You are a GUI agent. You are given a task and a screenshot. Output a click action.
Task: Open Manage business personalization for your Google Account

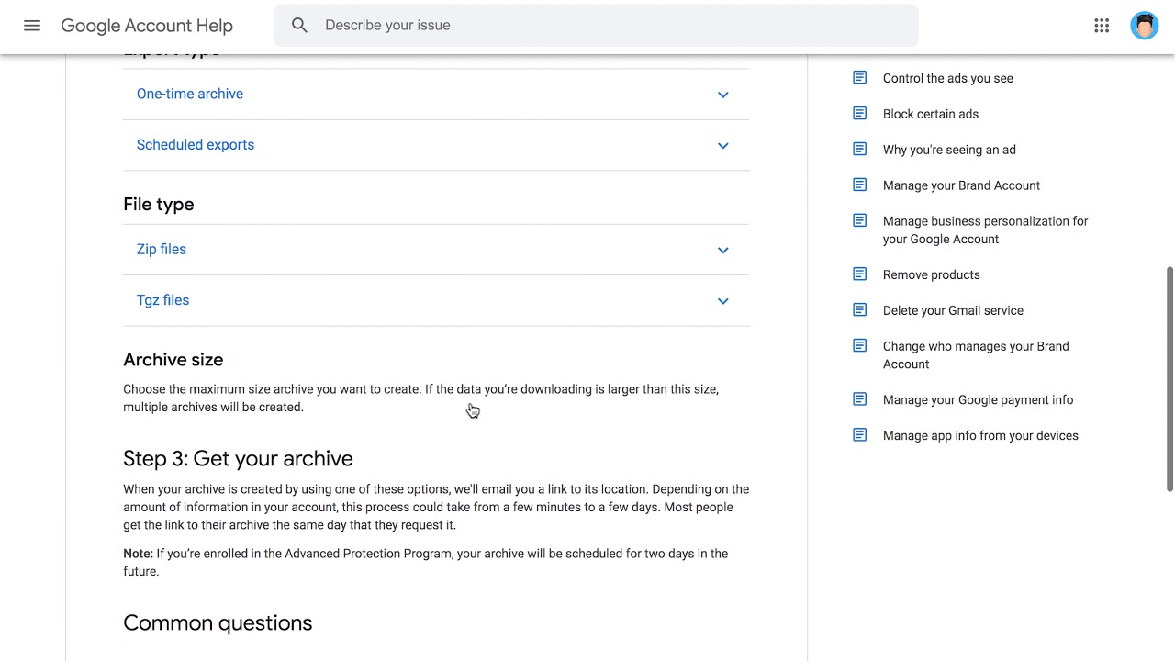point(985,230)
